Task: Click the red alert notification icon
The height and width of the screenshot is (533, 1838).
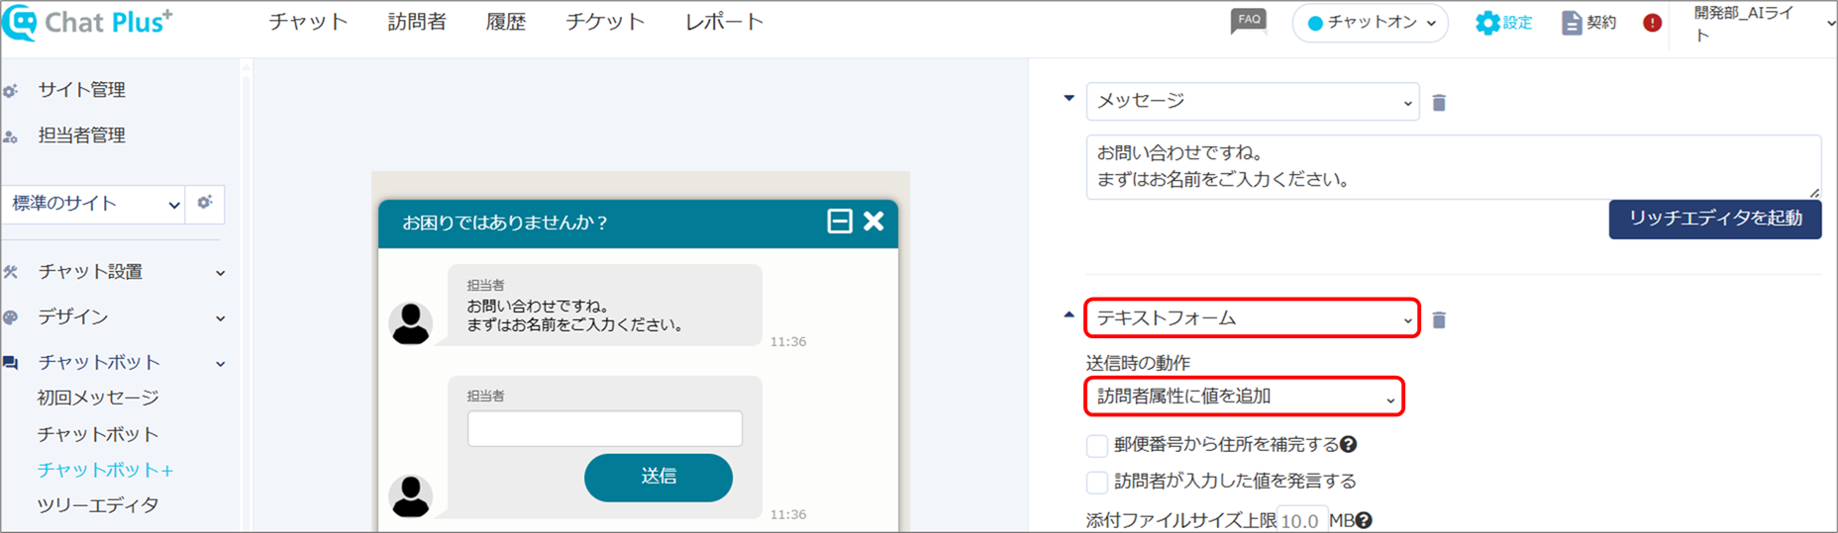Action: click(1652, 23)
